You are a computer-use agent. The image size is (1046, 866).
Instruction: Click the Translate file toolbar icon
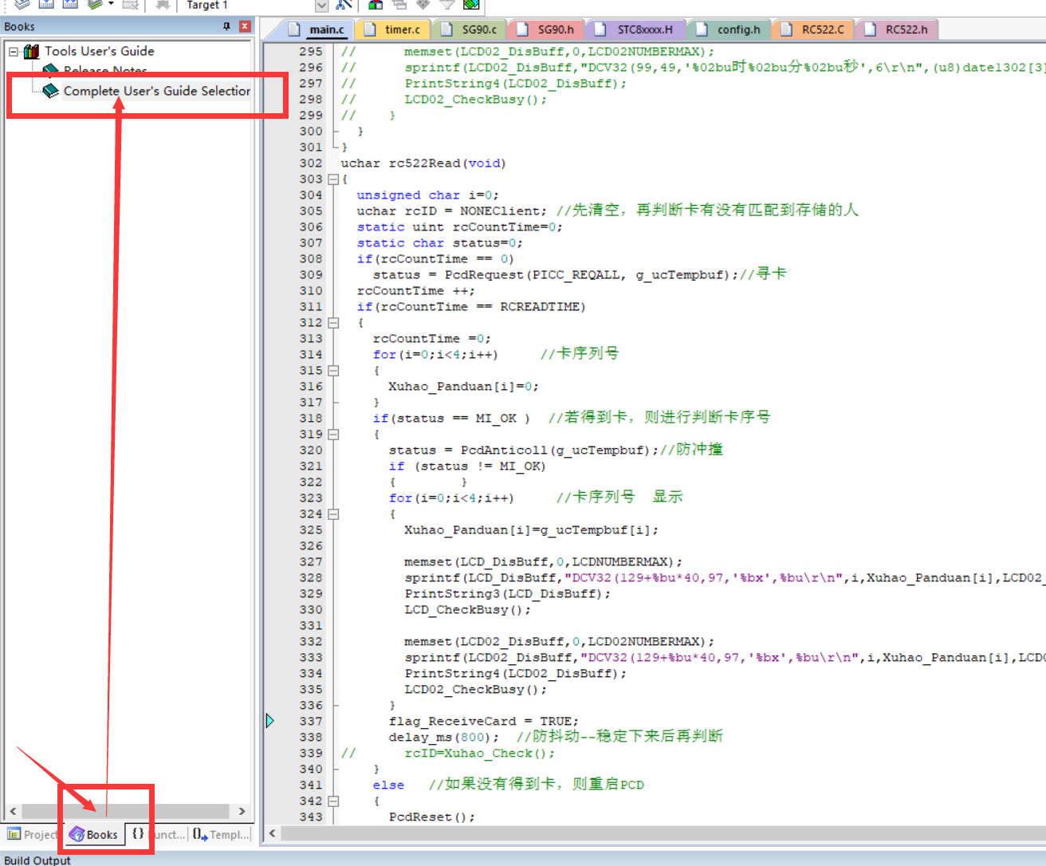coord(22,5)
